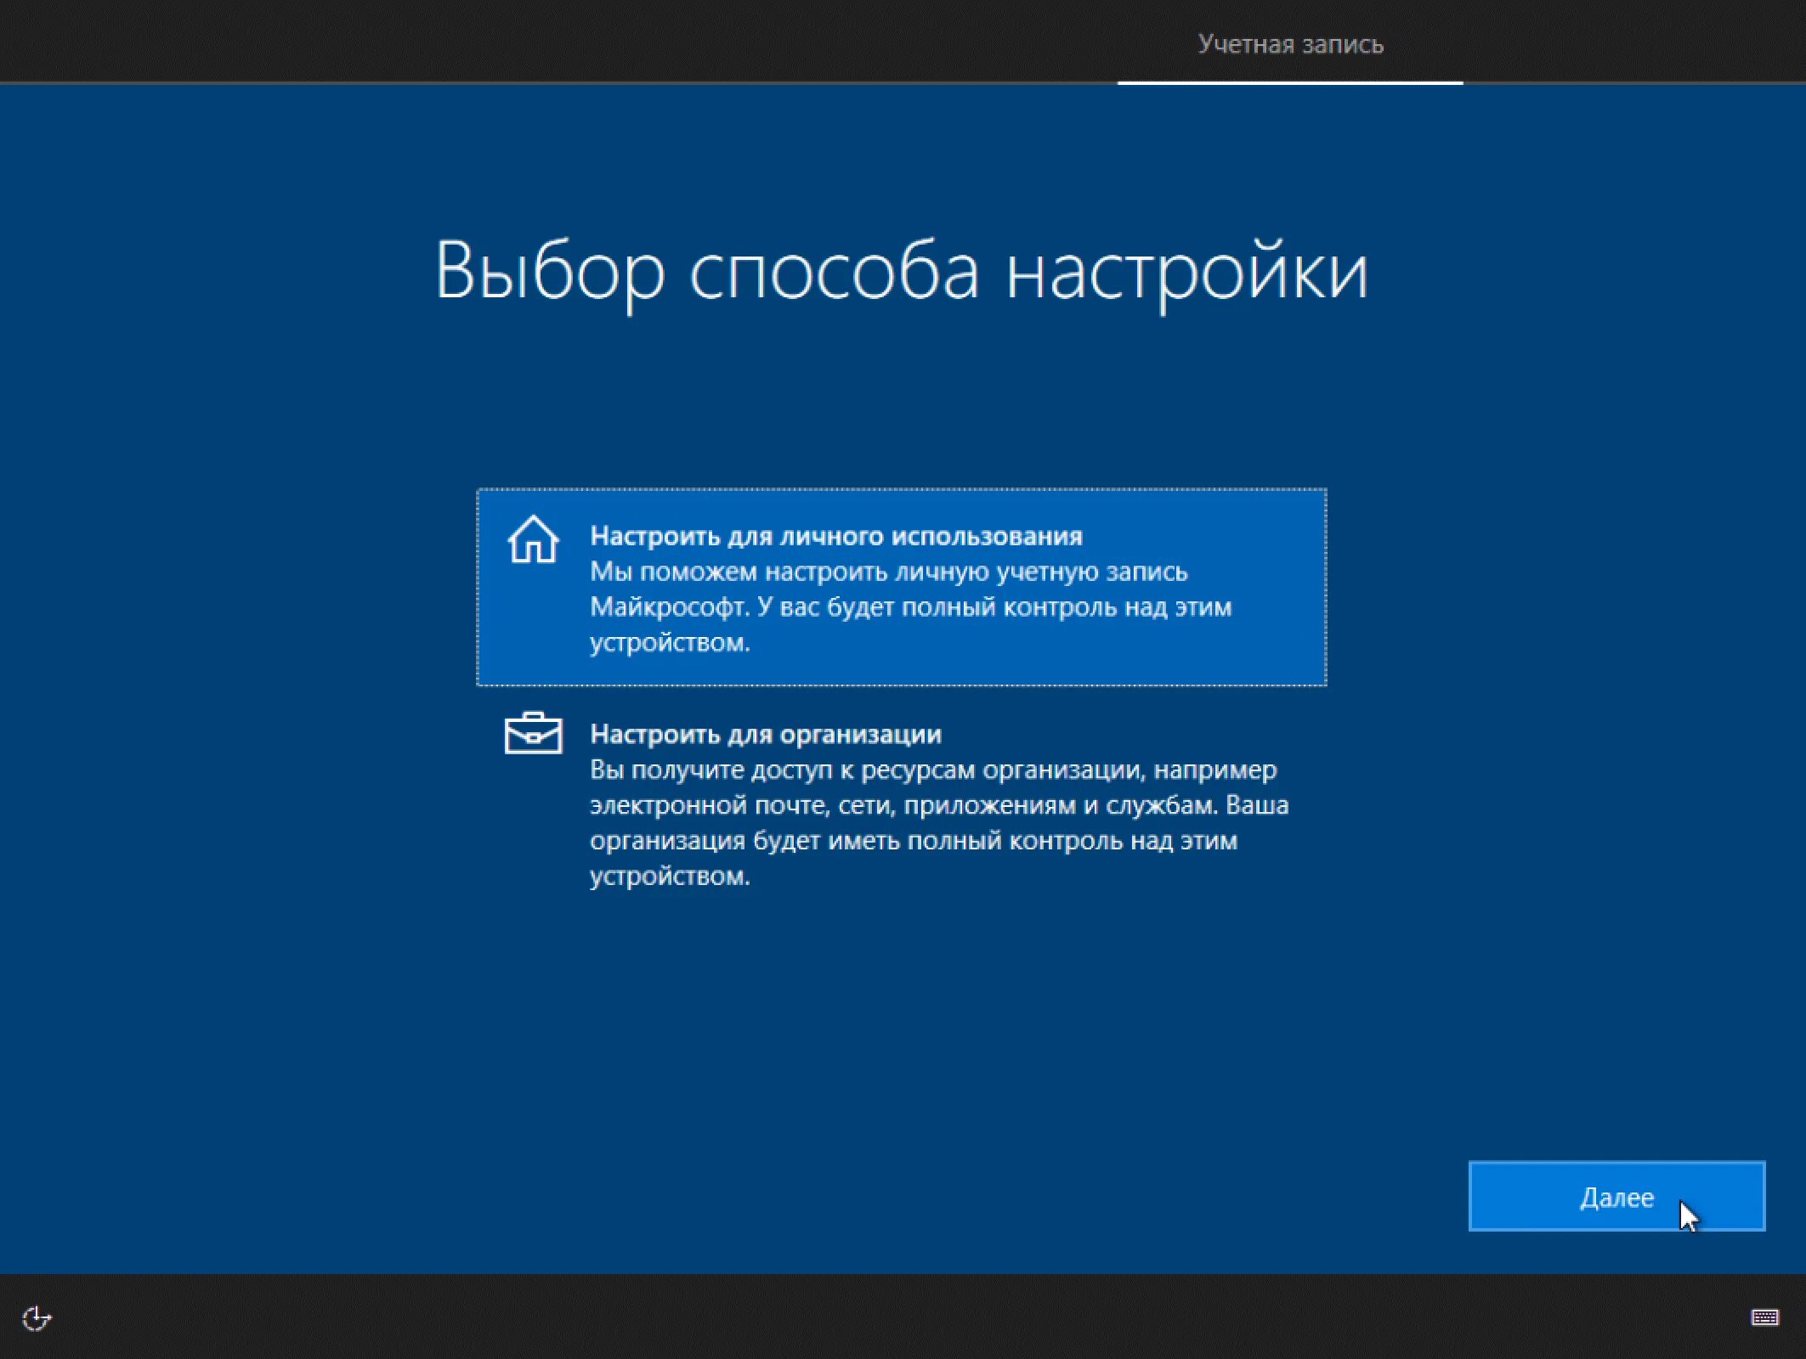The image size is (1806, 1359).
Task: Open on-screen keyboard icon at bottom right
Action: click(x=1764, y=1317)
